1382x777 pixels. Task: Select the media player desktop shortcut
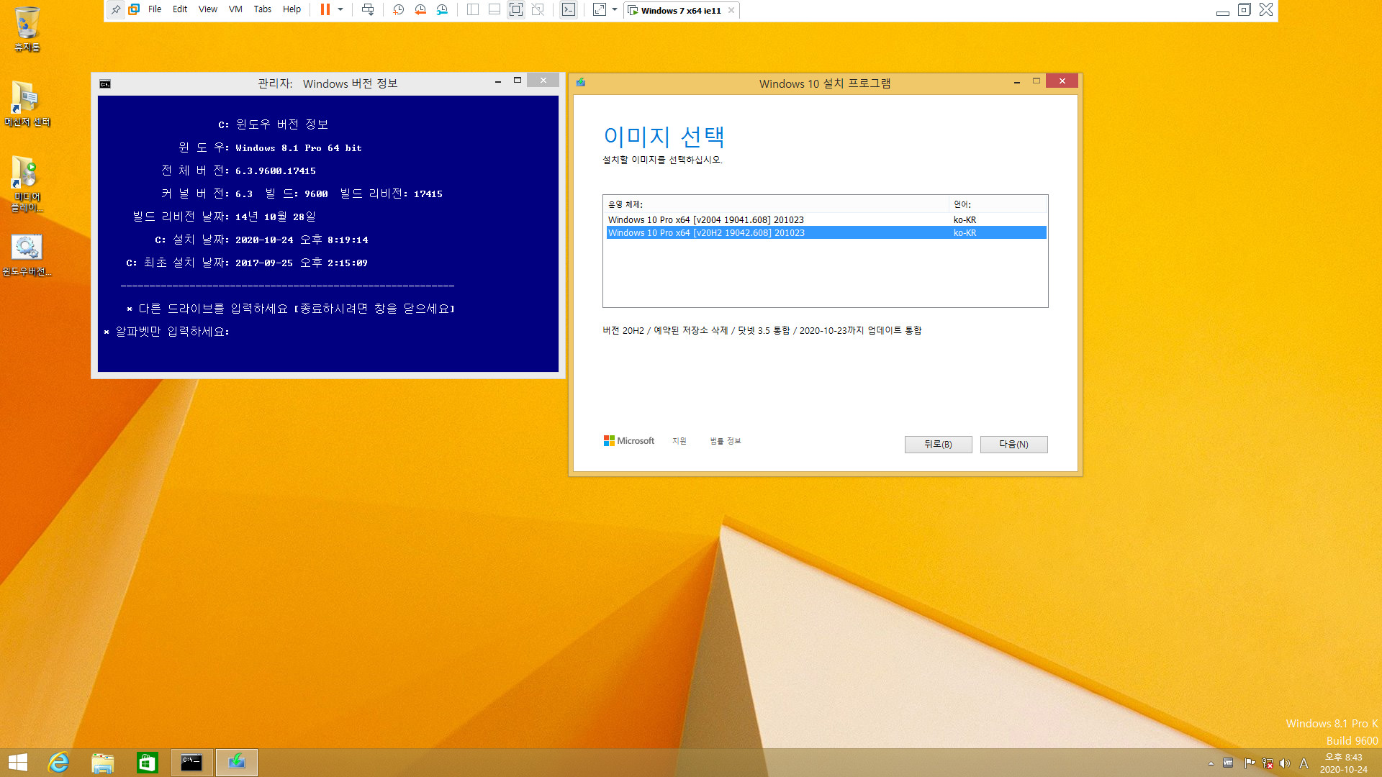(x=27, y=184)
